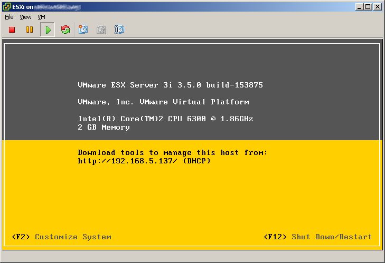Select F12 Shut Down/Restart option
Image resolution: width=385 pixels, height=263 pixels.
(318, 237)
